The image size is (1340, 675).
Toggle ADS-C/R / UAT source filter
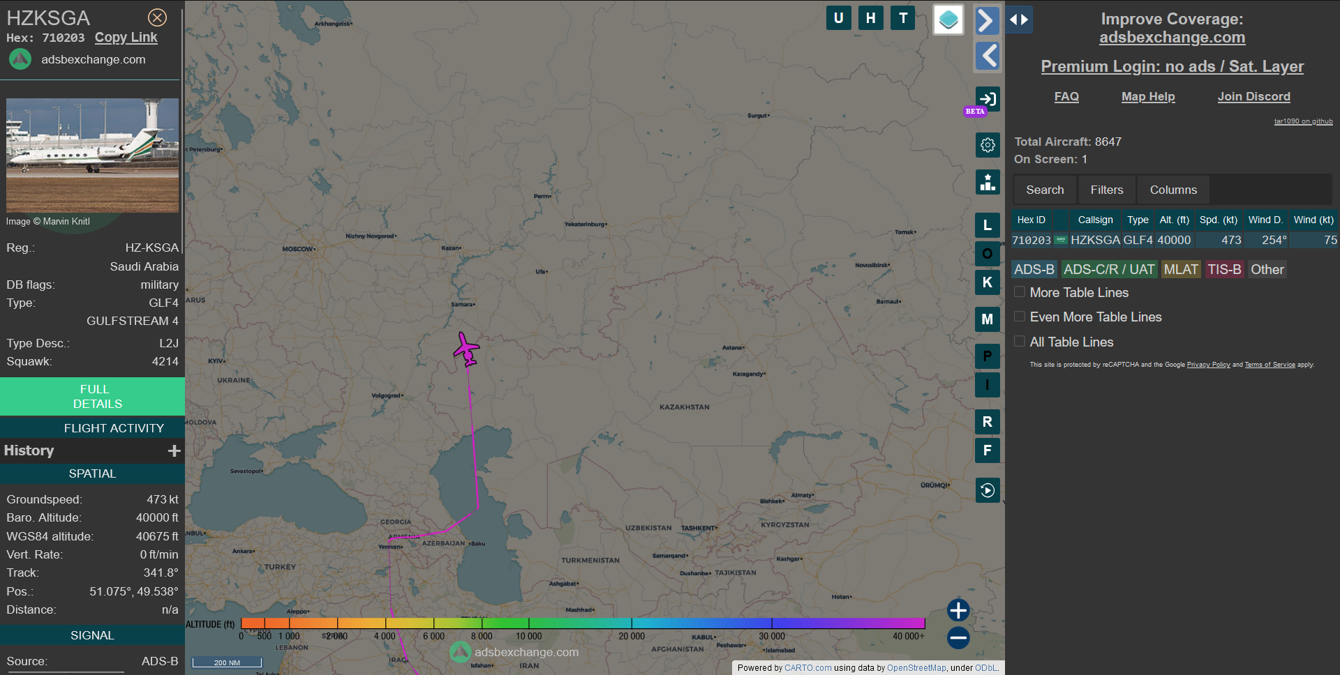(1109, 269)
